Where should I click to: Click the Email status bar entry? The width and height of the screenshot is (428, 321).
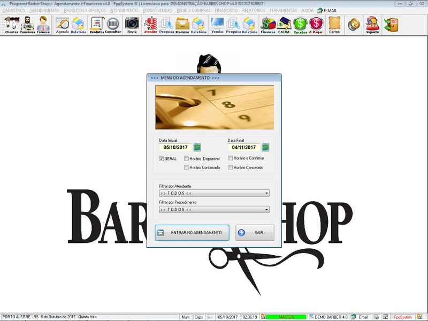(x=363, y=317)
